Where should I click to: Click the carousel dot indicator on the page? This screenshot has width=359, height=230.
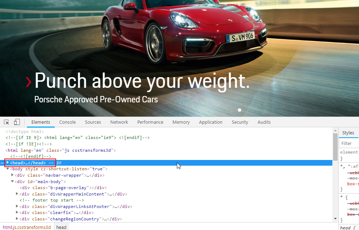(239, 110)
